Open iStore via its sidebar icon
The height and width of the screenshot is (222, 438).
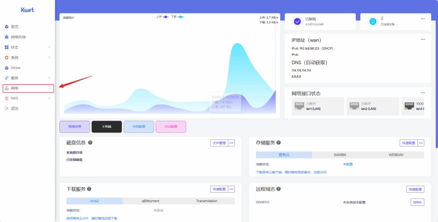tap(6, 68)
